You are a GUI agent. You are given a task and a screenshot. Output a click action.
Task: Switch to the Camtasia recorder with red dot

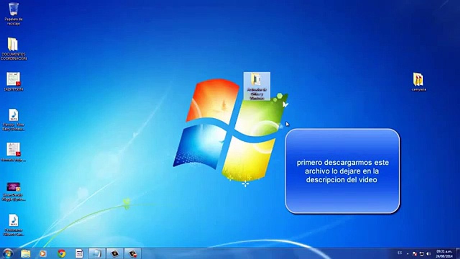click(x=133, y=254)
